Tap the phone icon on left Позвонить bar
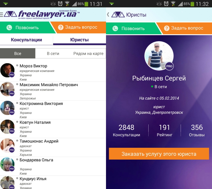Screen dimensions: 212x189 click(9, 28)
